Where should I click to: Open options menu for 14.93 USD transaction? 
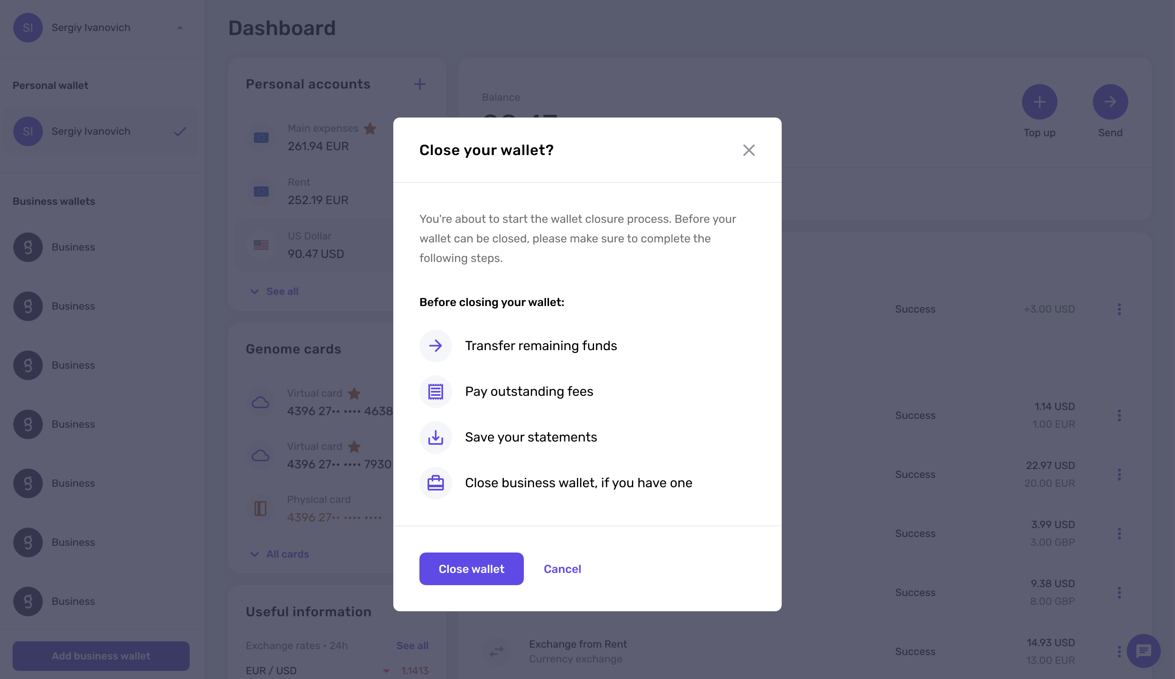click(1119, 652)
